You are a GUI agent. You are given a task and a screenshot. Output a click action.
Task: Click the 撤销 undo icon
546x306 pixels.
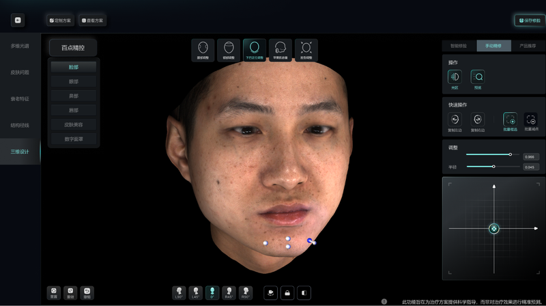[87, 293]
